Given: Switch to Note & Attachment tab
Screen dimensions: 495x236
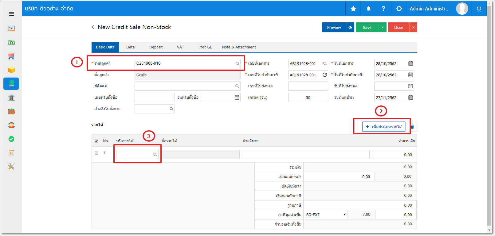Looking at the screenshot, I should coord(239,47).
